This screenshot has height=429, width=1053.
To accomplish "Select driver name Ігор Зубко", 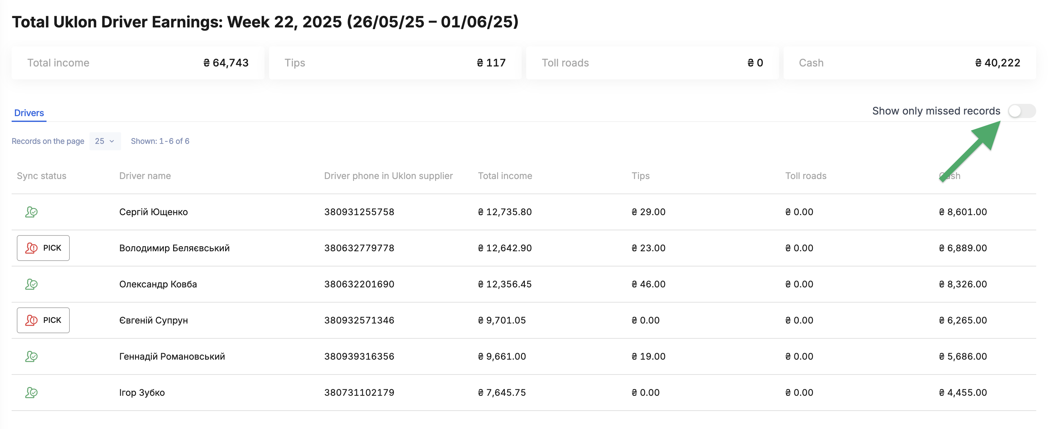I will tap(142, 392).
